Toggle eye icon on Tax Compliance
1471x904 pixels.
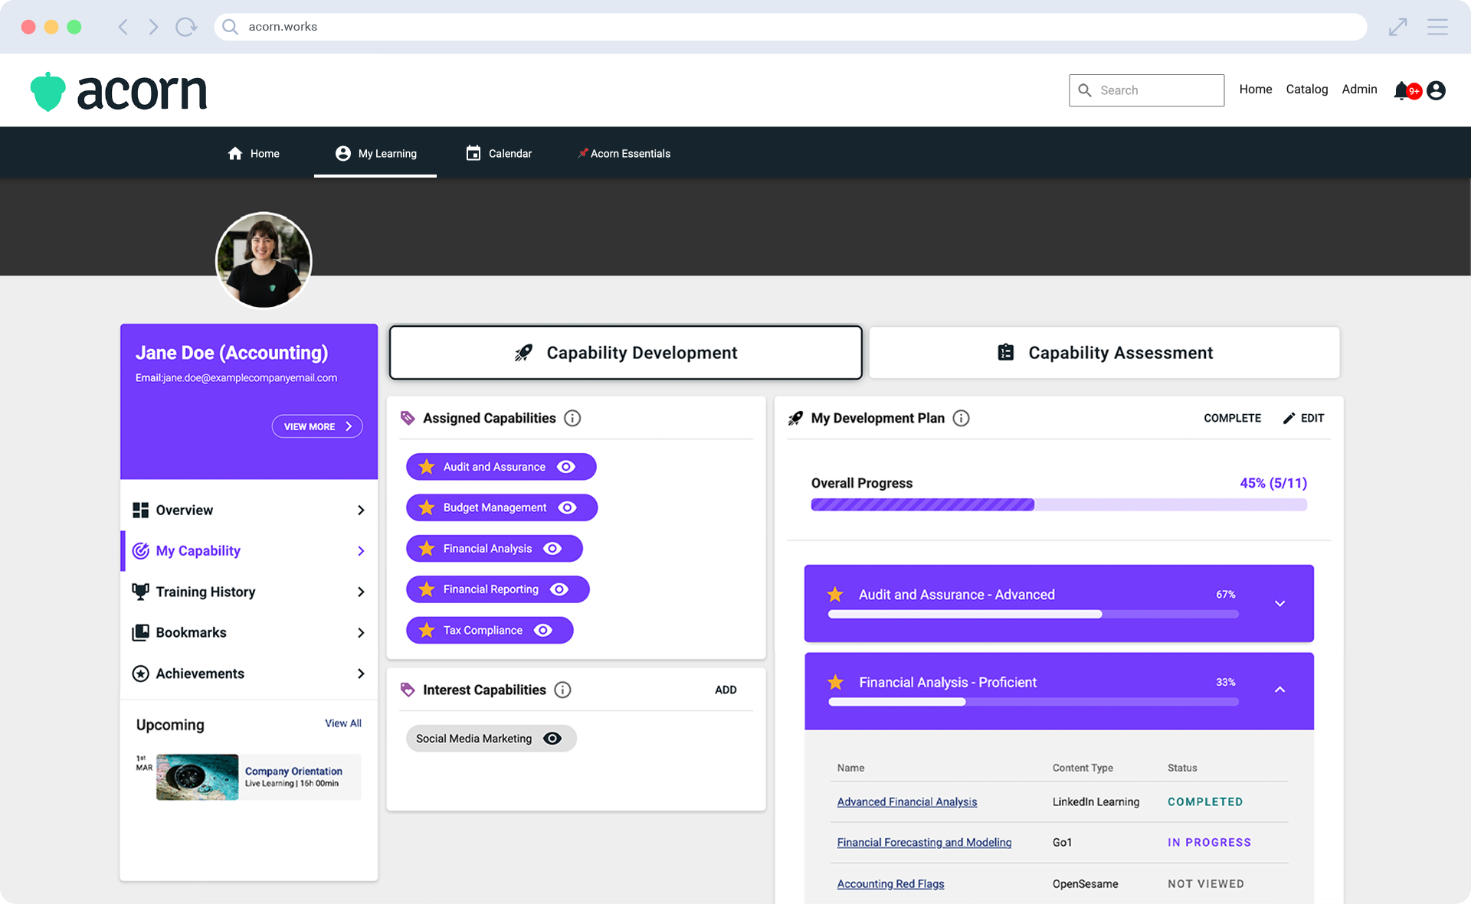pyautogui.click(x=543, y=630)
